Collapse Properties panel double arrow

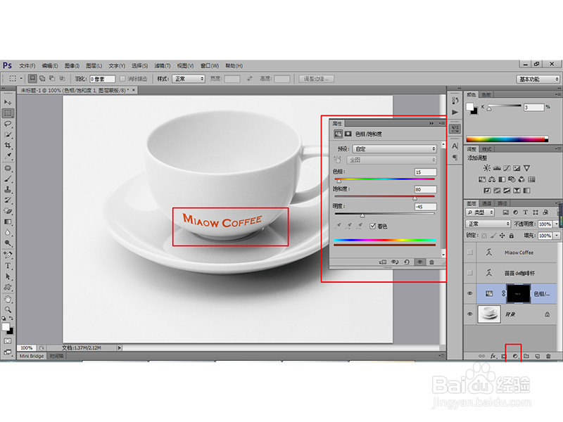431,123
